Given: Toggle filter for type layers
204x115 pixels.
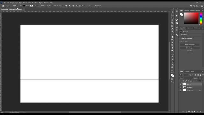Looking at the screenshot, I should tap(195, 75).
